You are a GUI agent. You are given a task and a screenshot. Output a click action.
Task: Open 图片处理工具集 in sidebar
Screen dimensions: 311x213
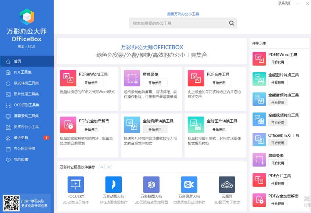(27, 94)
